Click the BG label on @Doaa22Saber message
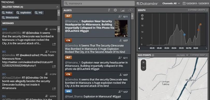The height and width of the screenshot is (100, 210). pyautogui.click(x=4, y=74)
